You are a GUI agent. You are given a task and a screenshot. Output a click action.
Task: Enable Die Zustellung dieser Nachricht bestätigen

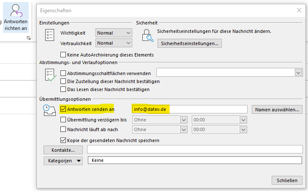(63, 81)
